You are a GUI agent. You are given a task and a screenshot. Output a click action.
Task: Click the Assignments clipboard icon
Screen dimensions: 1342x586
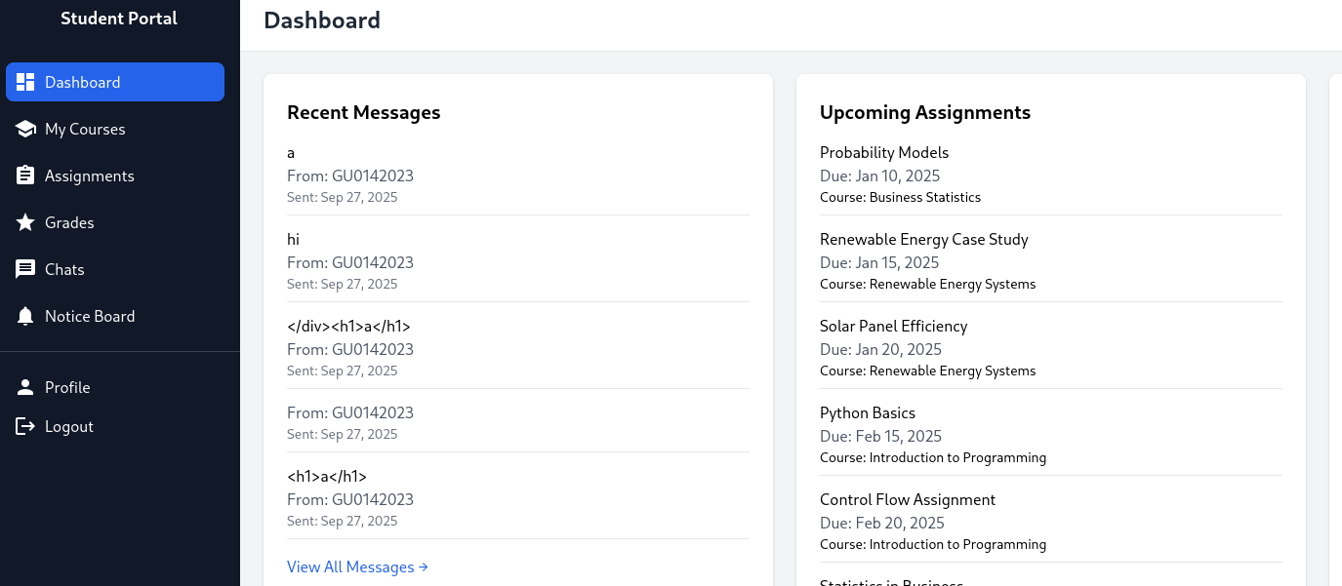(25, 176)
